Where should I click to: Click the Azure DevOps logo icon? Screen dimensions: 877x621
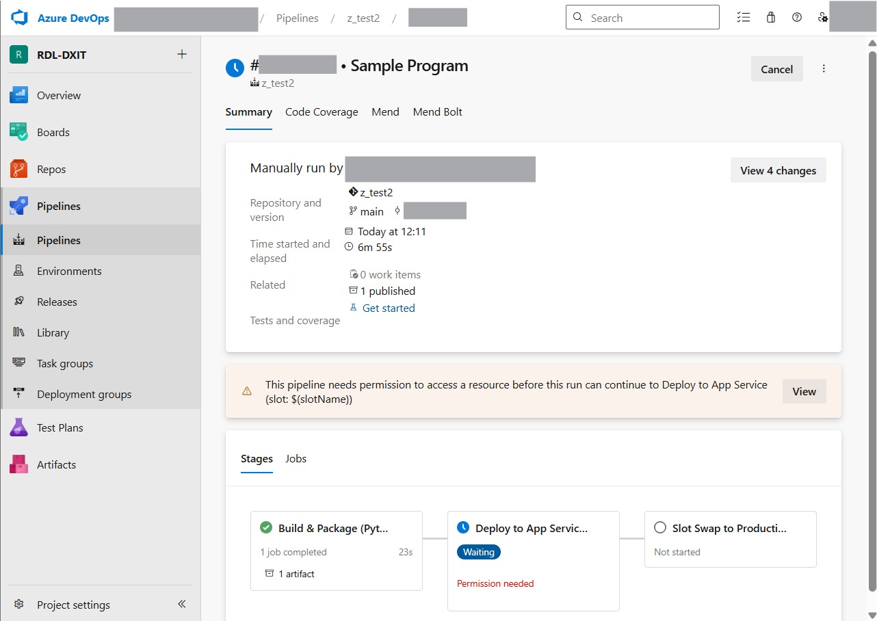pos(18,18)
